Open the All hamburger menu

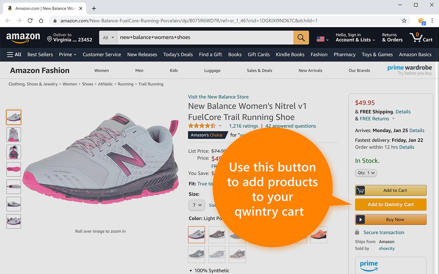(x=14, y=54)
